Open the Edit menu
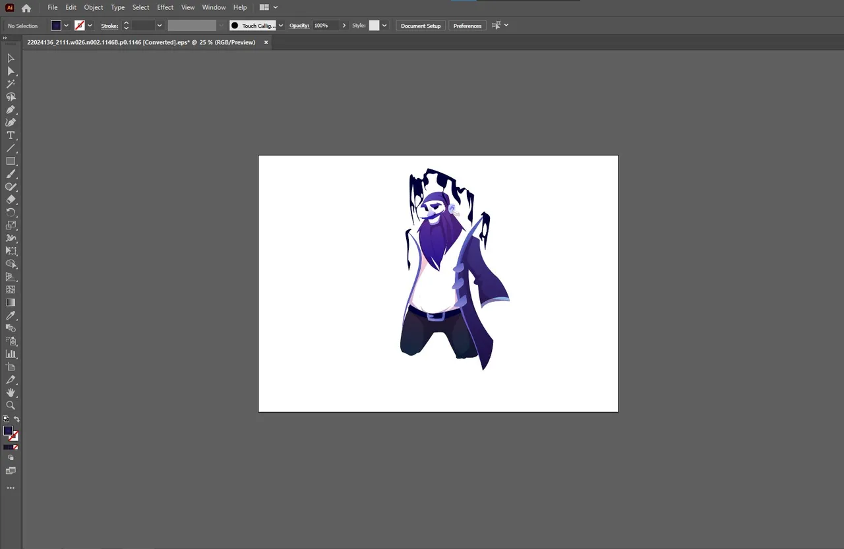Screen dimensions: 844x549 [71, 7]
